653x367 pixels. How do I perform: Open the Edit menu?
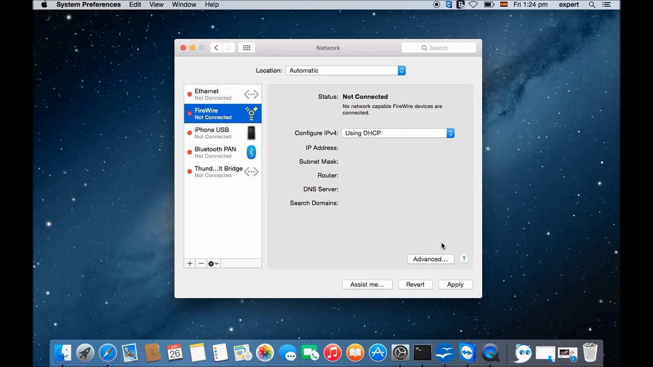click(135, 5)
